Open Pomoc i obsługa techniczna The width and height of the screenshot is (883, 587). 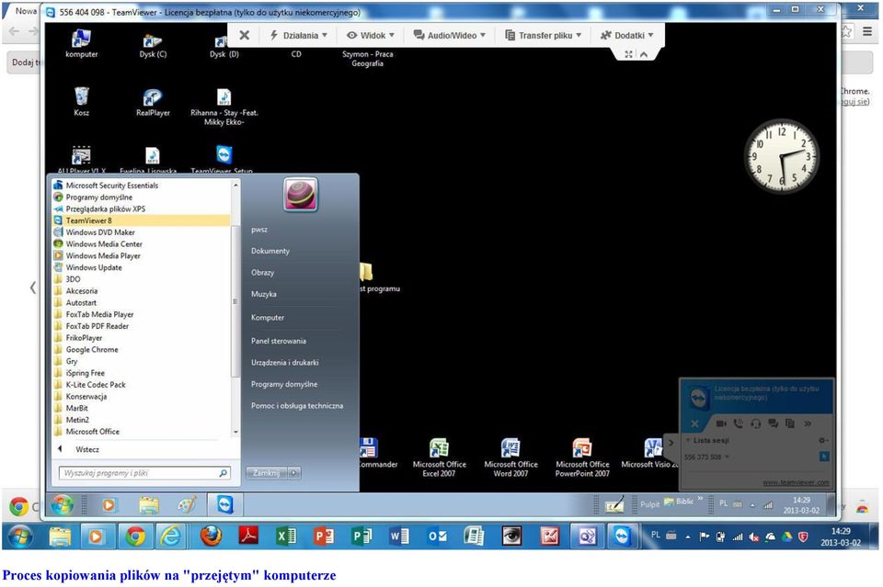(x=297, y=405)
